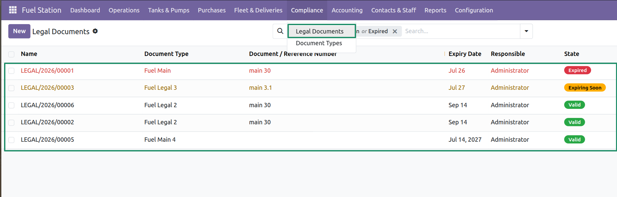Screen dimensions: 617x197
Task: Sort by the Responsible column header
Action: pos(508,54)
